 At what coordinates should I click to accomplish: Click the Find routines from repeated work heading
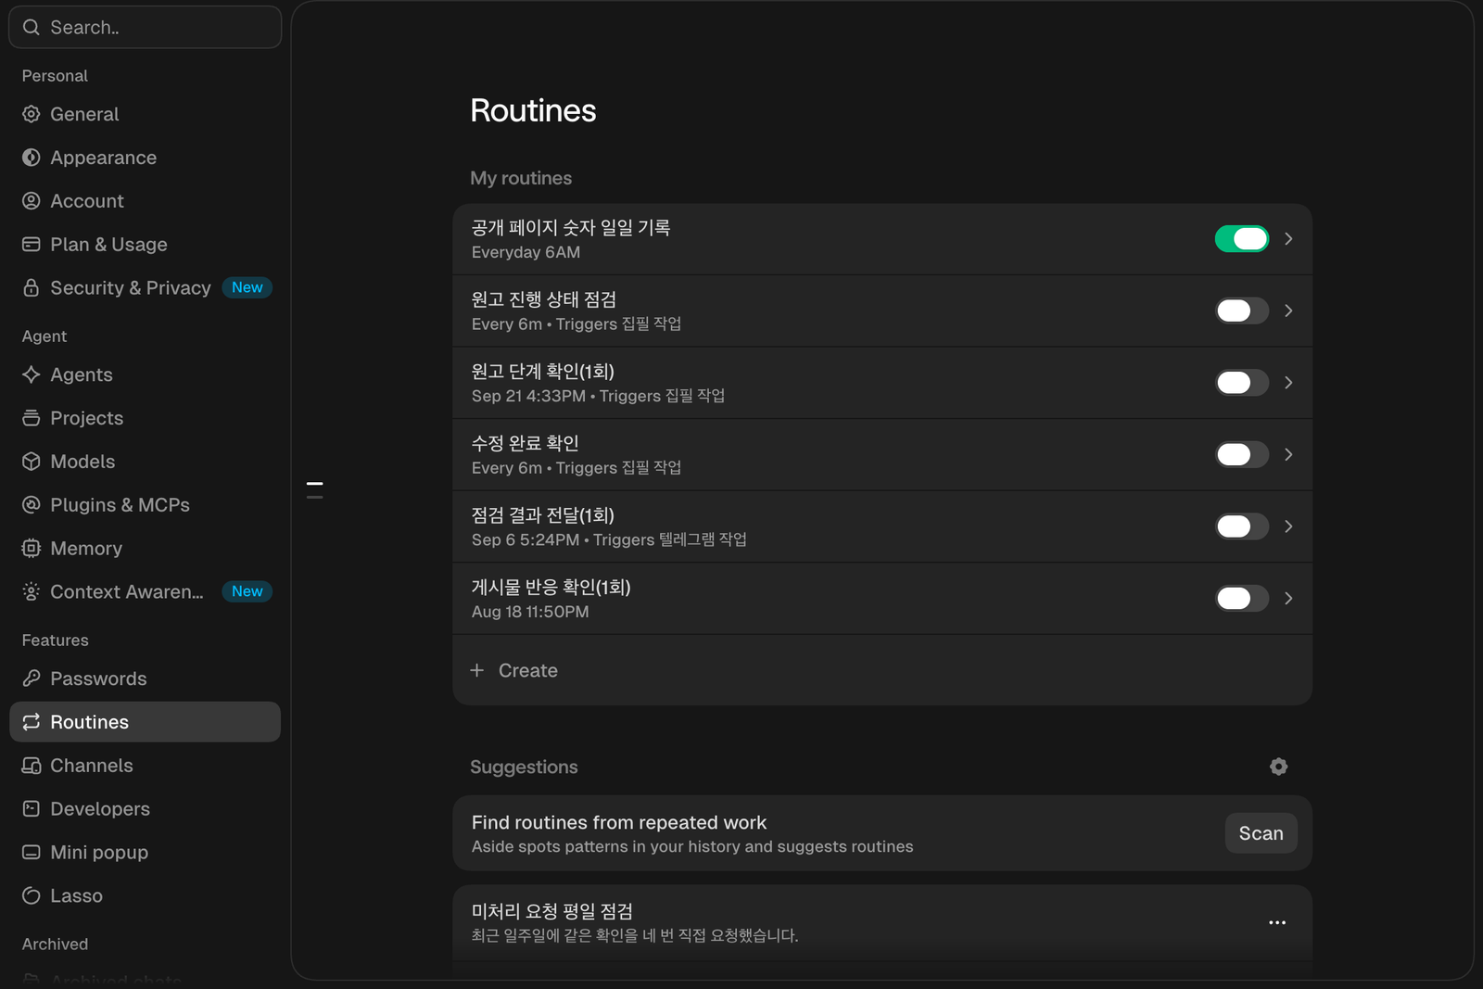pyautogui.click(x=619, y=822)
